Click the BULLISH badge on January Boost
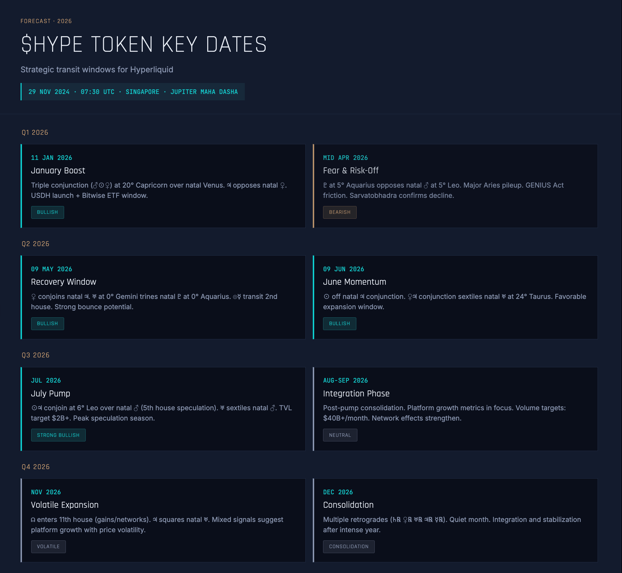The width and height of the screenshot is (622, 573). tap(47, 212)
